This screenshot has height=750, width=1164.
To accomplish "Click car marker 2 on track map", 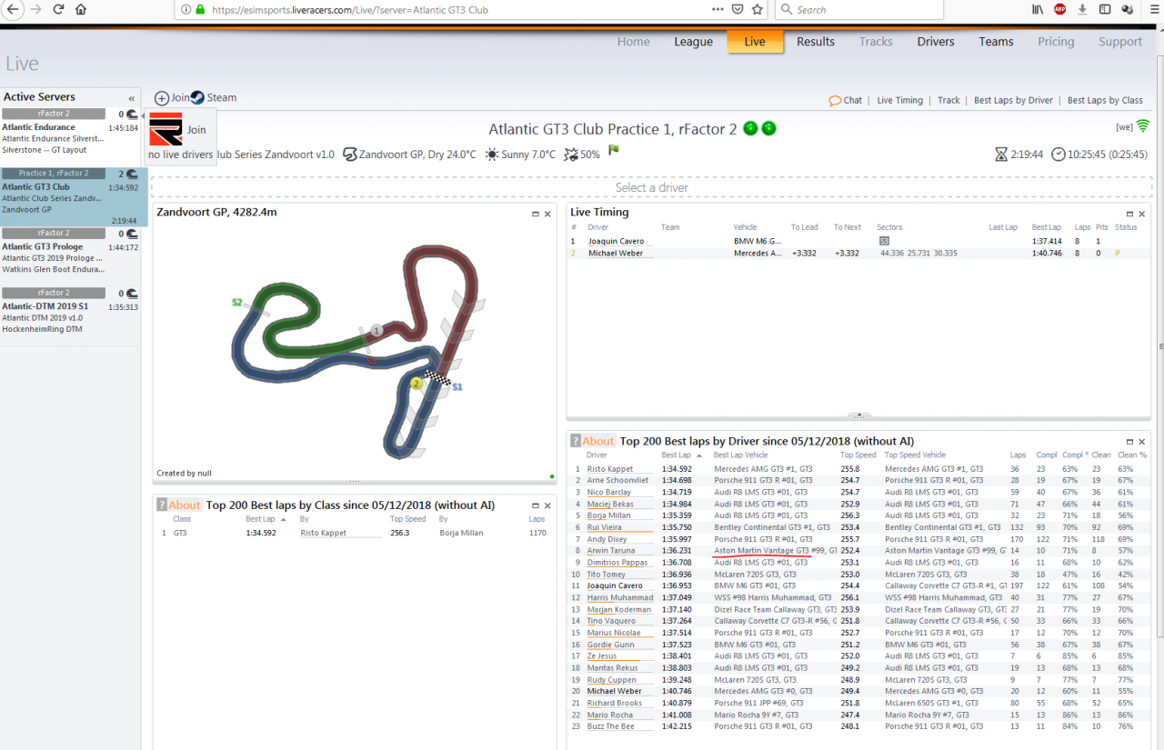I will pos(416,384).
